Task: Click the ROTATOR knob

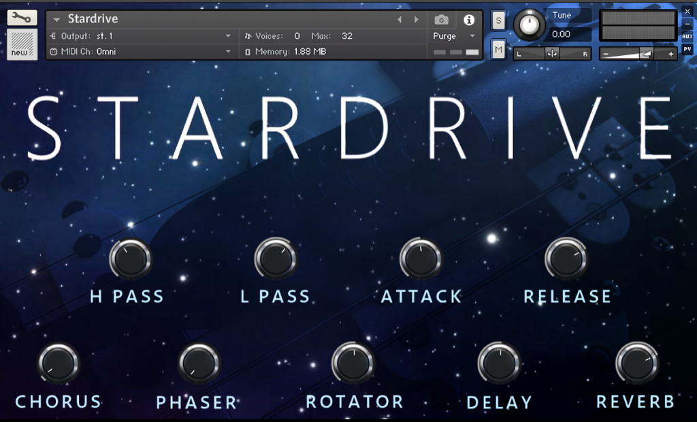Action: [353, 363]
